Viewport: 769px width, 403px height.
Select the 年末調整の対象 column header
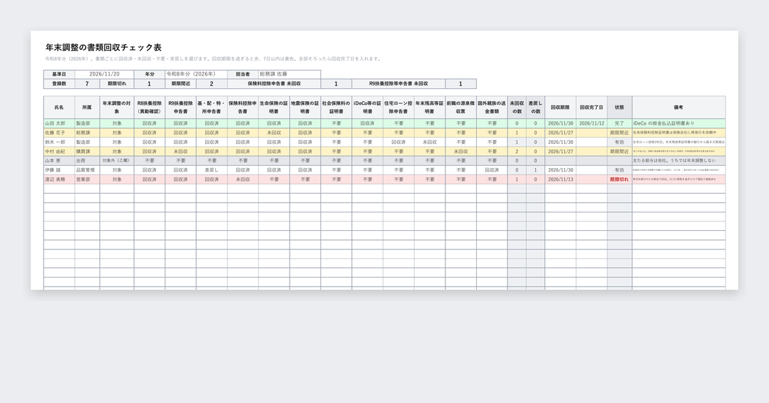tap(117, 107)
